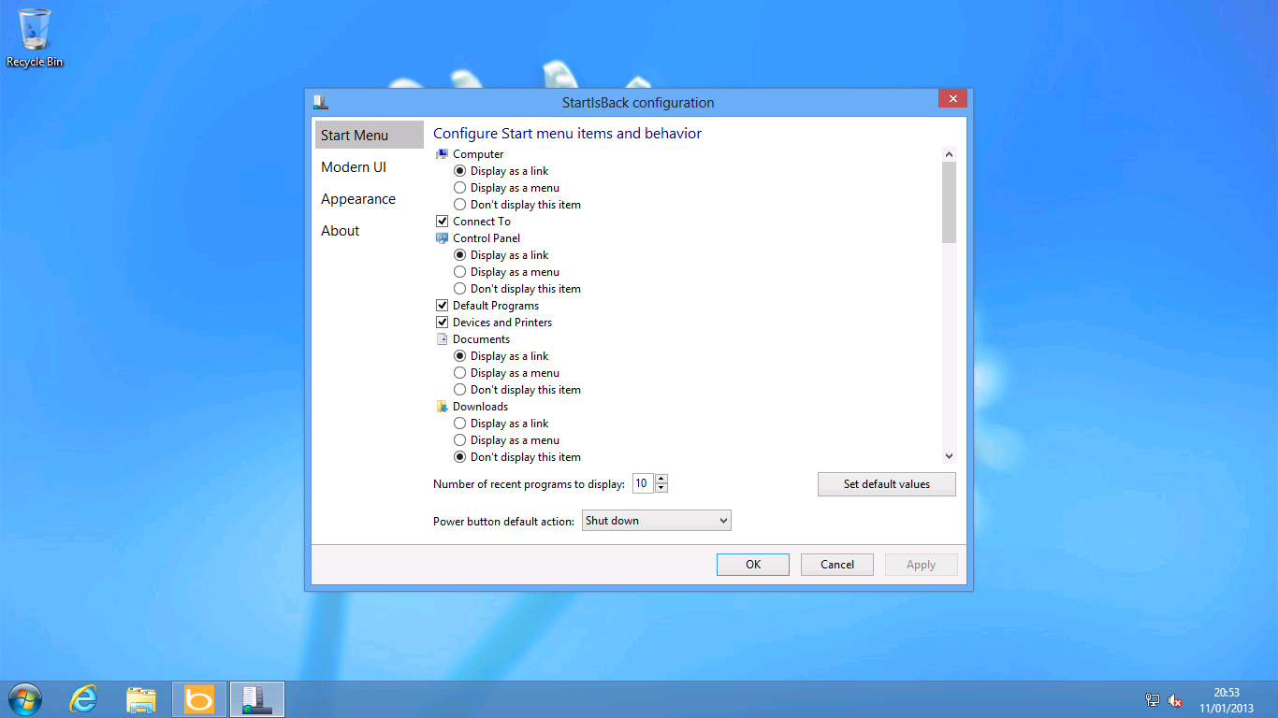Select the StartIsBack taskbar button

pyautogui.click(x=257, y=699)
